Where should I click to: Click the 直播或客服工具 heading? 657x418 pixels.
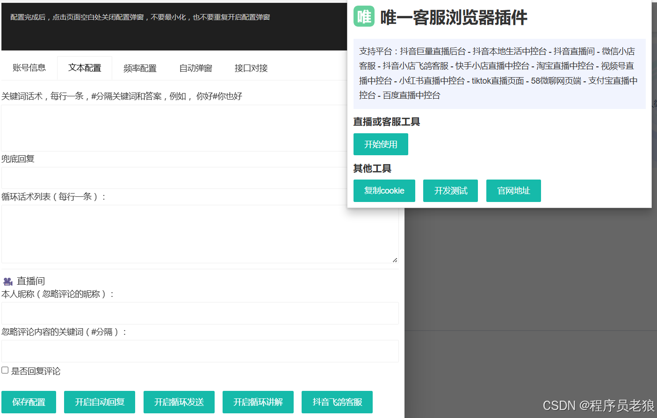386,122
